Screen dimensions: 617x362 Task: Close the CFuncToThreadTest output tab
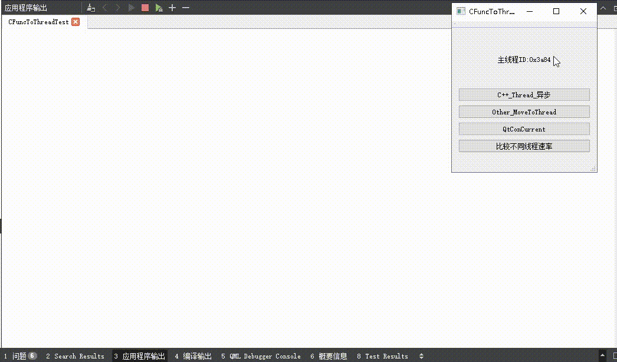[x=76, y=22]
